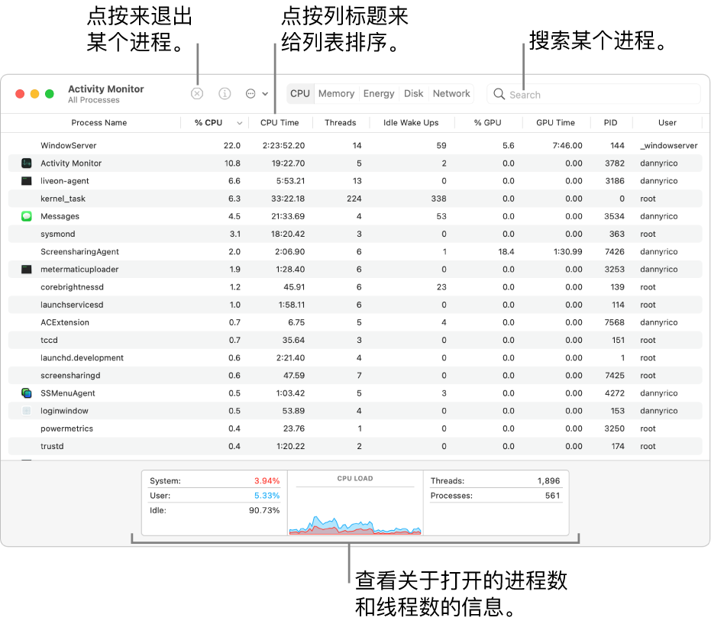Click the Messages app icon in list
The height and width of the screenshot is (624, 711).
pyautogui.click(x=26, y=216)
